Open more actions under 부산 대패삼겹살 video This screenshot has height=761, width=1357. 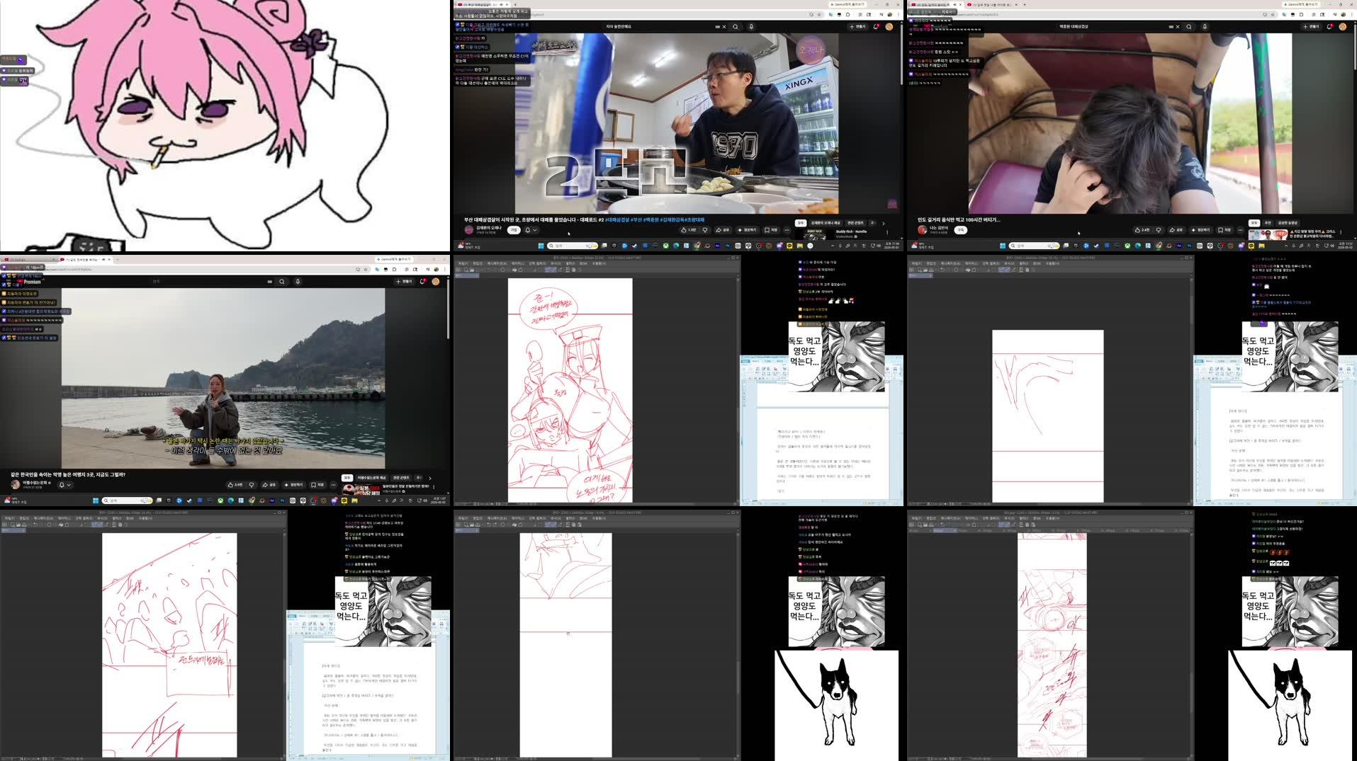(x=787, y=230)
